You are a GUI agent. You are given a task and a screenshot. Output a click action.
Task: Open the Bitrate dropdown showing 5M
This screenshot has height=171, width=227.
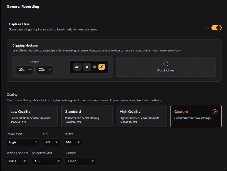(73, 142)
